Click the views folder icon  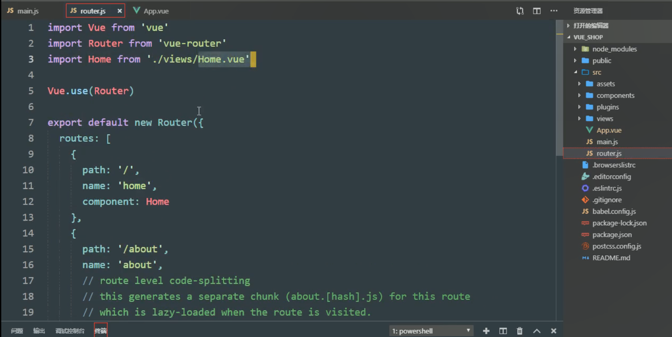tap(589, 119)
